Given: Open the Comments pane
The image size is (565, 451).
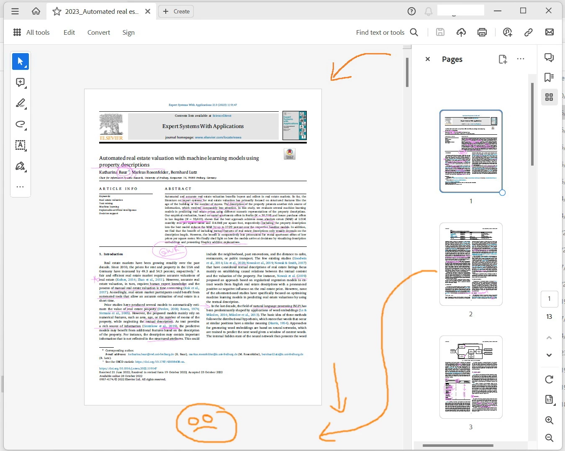Looking at the screenshot, I should 549,58.
